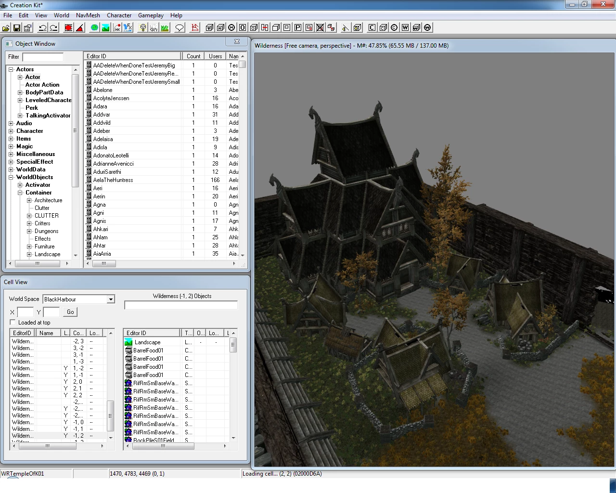The width and height of the screenshot is (616, 493).
Task: Open the Edit menu
Action: [x=24, y=15]
